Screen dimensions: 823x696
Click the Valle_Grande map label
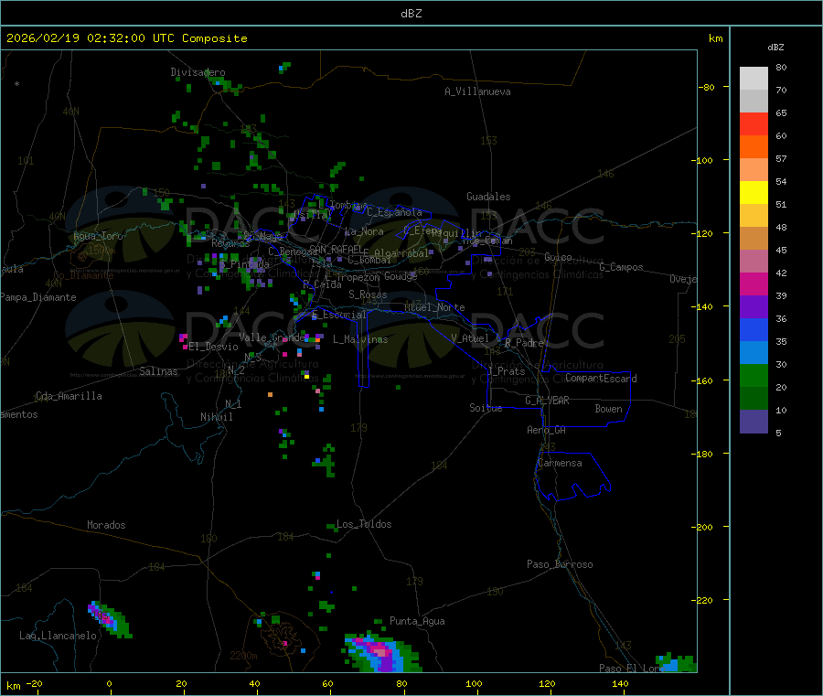point(272,337)
